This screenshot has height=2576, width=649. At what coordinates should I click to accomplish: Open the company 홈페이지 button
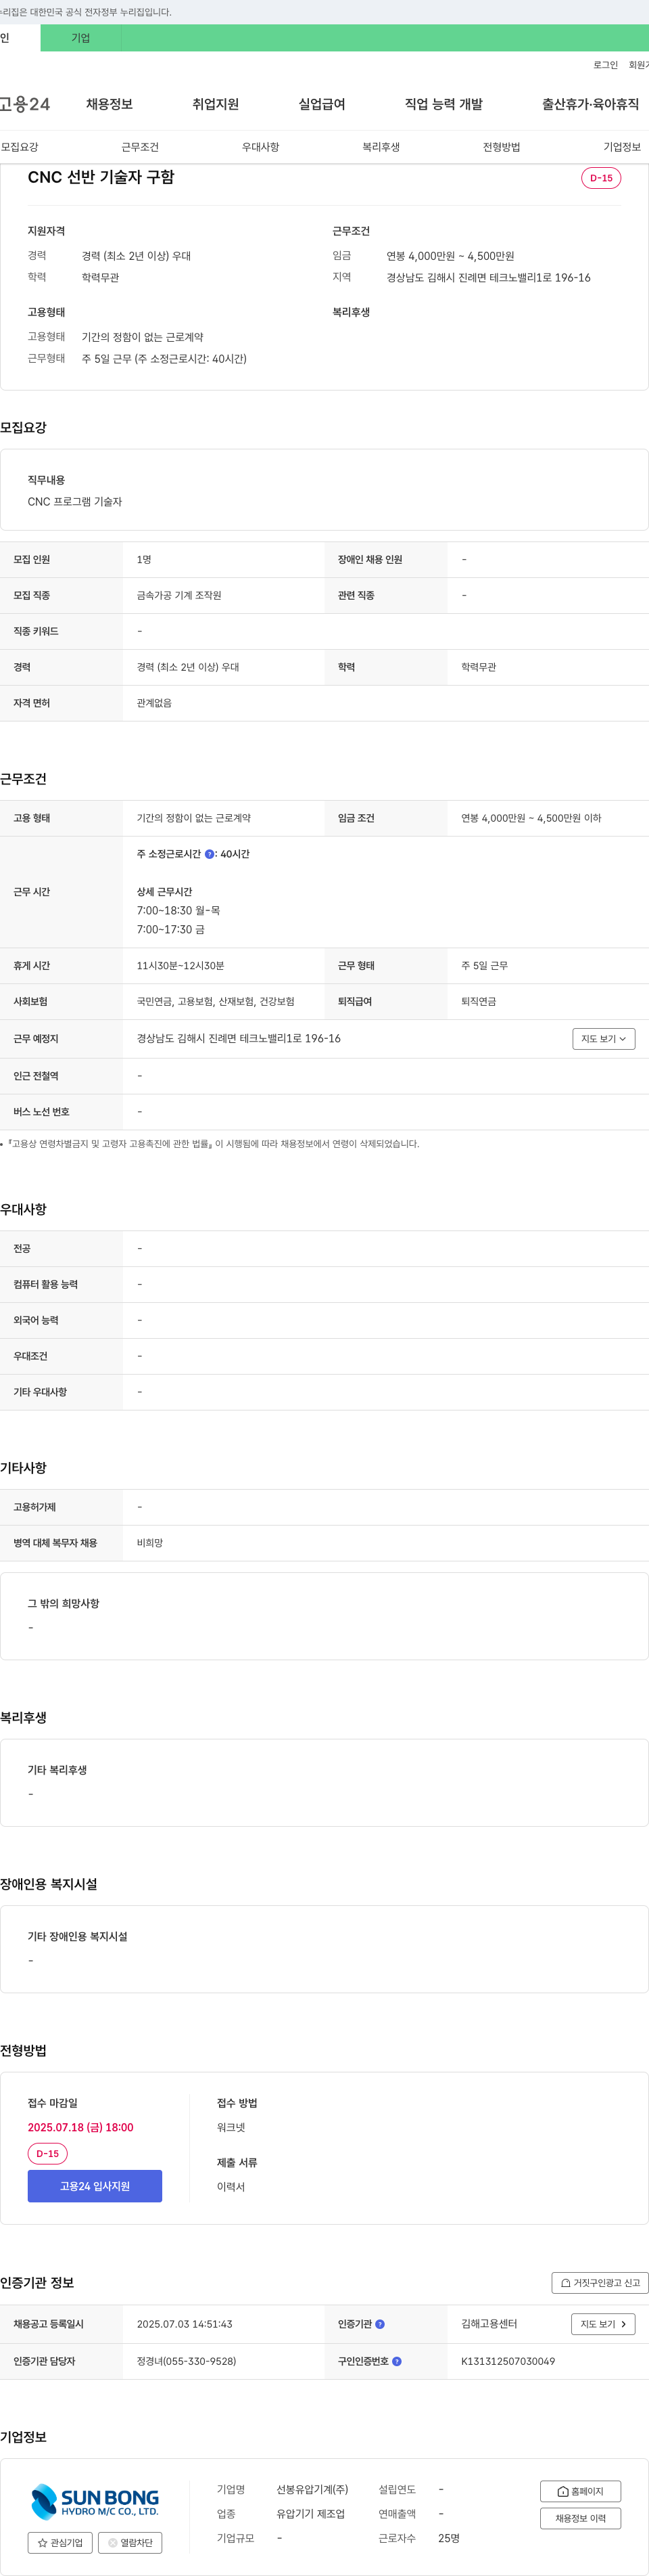tap(580, 2491)
